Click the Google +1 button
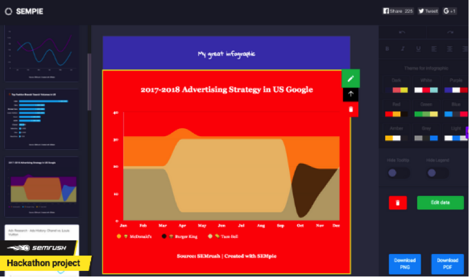The width and height of the screenshot is (469, 277). click(x=449, y=11)
